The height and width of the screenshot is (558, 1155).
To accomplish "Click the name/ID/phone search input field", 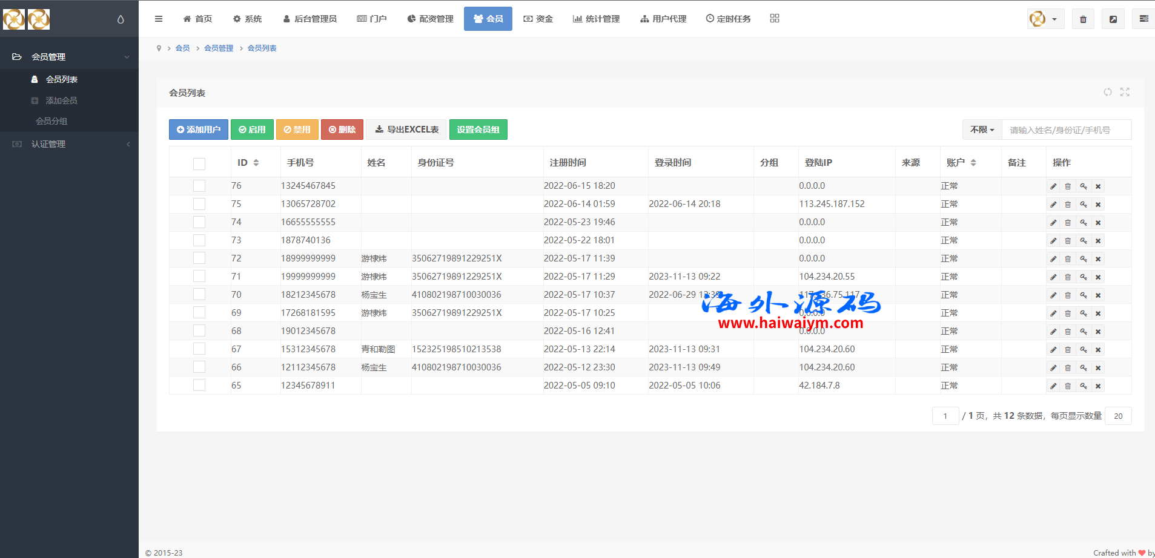I will click(x=1066, y=130).
